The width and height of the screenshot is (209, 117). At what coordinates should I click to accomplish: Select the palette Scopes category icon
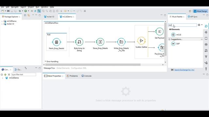click(206, 38)
